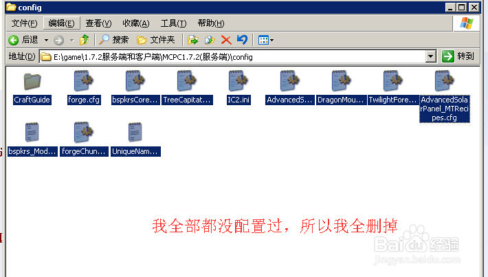Expand the address bar dropdown arrow
This screenshot has height=277, width=488.
coord(431,56)
